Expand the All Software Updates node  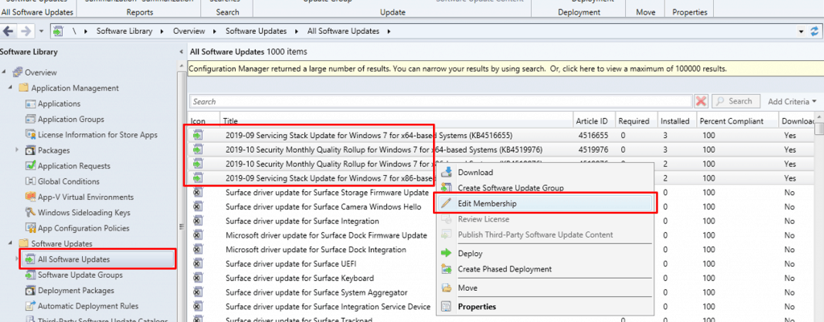(19, 259)
